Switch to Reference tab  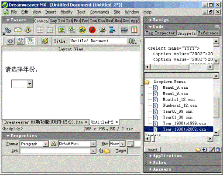(208, 33)
